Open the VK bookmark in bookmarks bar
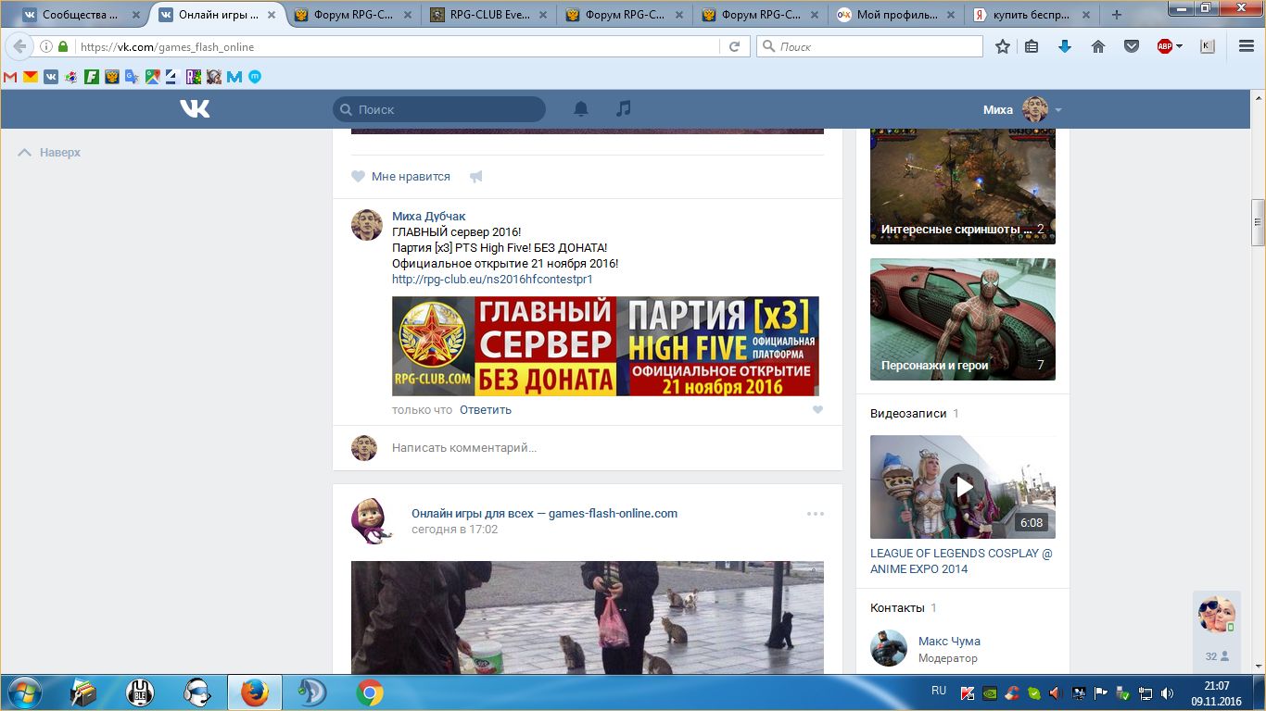This screenshot has width=1266, height=711. pyautogui.click(x=51, y=77)
